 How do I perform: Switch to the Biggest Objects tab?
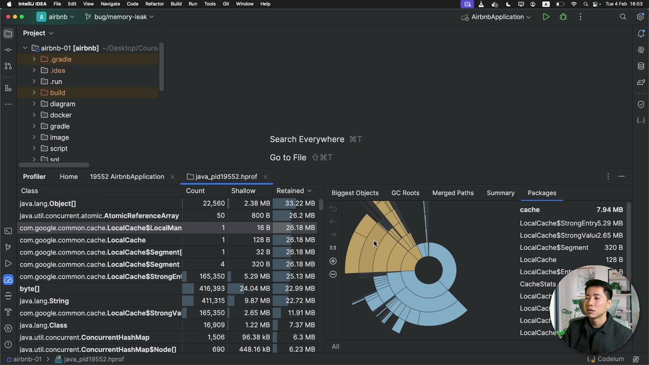(355, 193)
